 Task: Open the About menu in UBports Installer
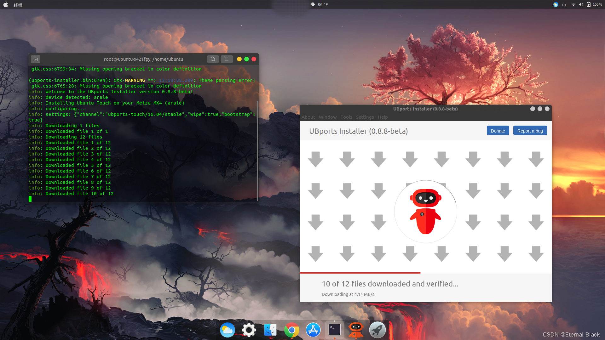point(308,117)
